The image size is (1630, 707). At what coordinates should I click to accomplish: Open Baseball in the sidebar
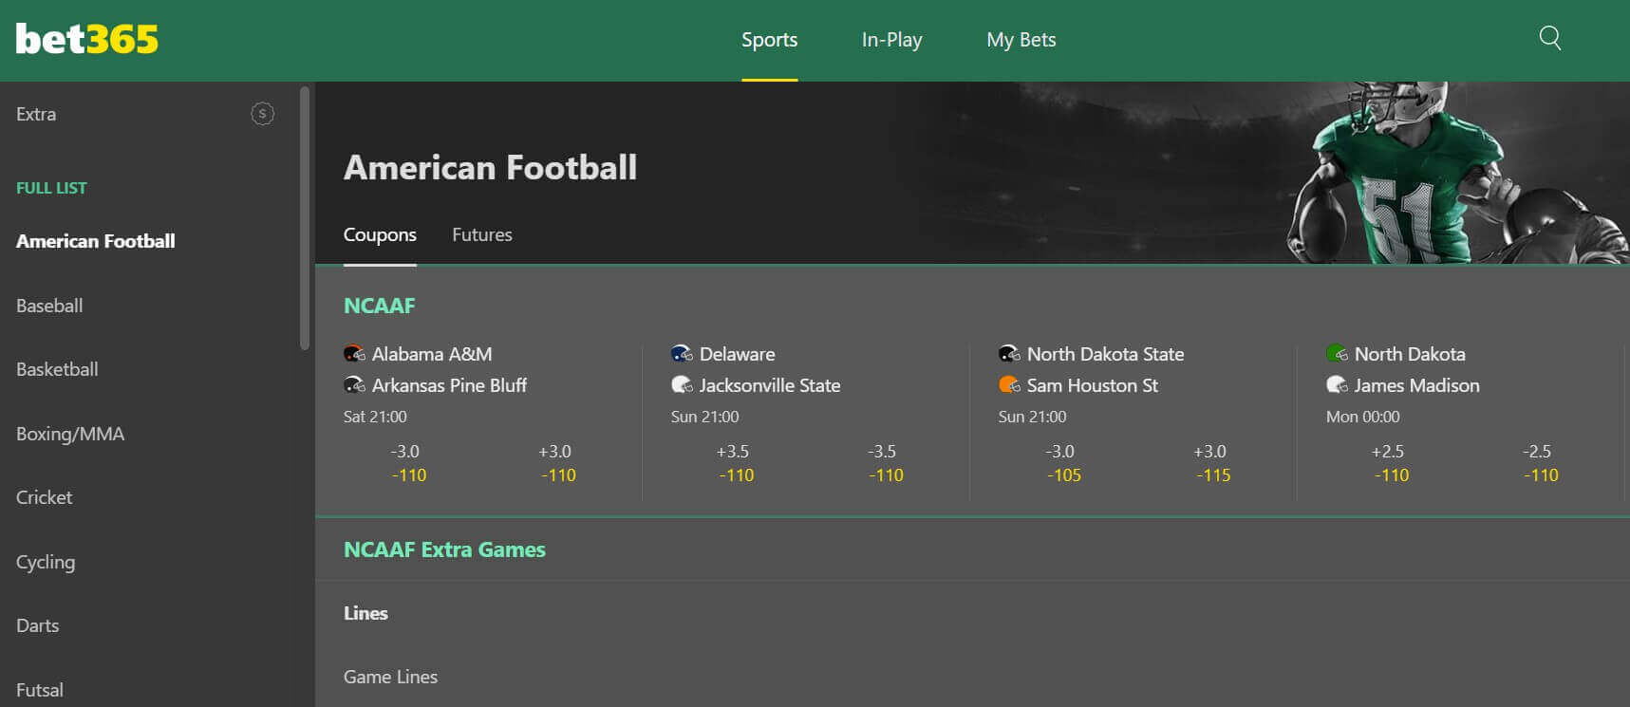[49, 306]
